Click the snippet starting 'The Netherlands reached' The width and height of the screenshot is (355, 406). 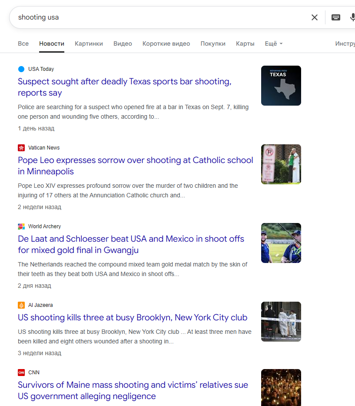[133, 269]
